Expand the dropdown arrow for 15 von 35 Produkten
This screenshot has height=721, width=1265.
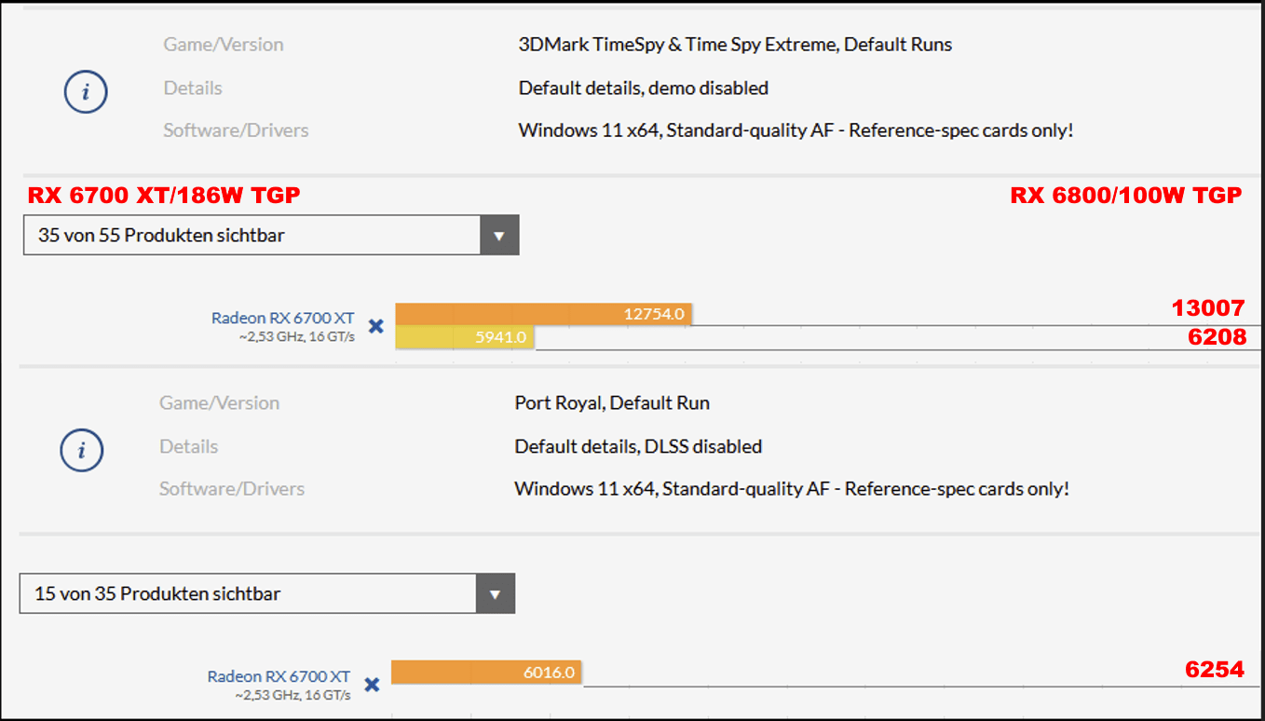point(496,594)
